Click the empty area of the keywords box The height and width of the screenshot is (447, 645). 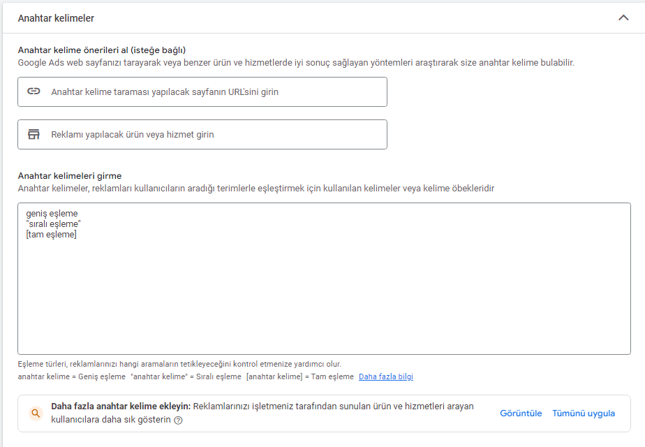point(324,296)
